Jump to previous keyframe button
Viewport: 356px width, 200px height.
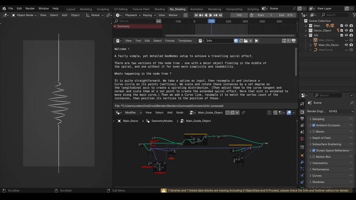[x=201, y=15]
